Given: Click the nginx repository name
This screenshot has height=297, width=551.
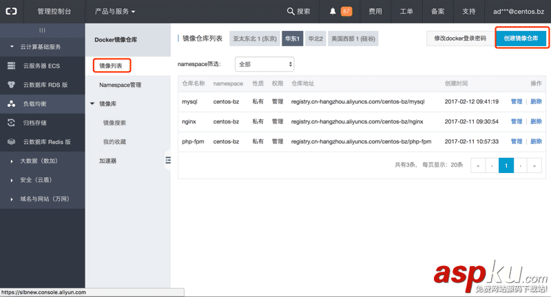Looking at the screenshot, I should point(189,121).
